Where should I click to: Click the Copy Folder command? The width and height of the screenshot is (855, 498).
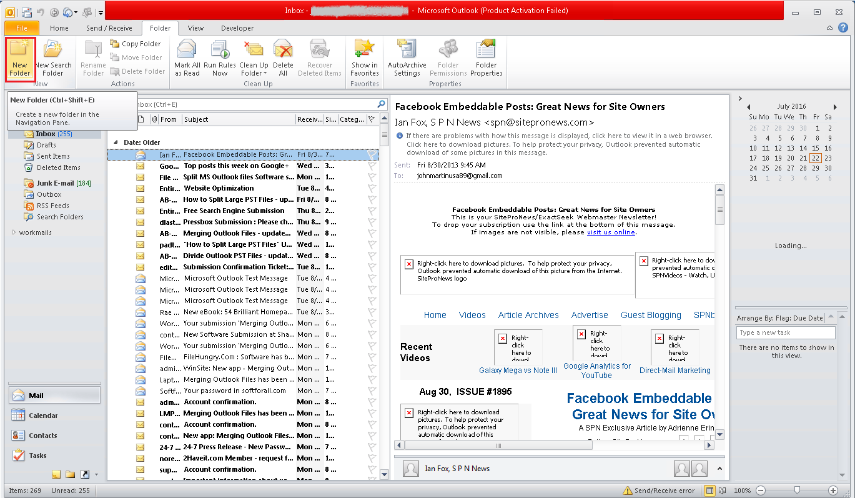click(136, 44)
